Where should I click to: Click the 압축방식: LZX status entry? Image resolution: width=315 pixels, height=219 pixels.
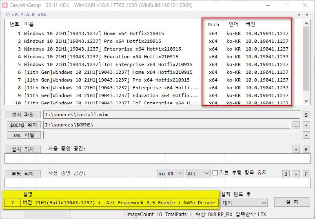251,215
